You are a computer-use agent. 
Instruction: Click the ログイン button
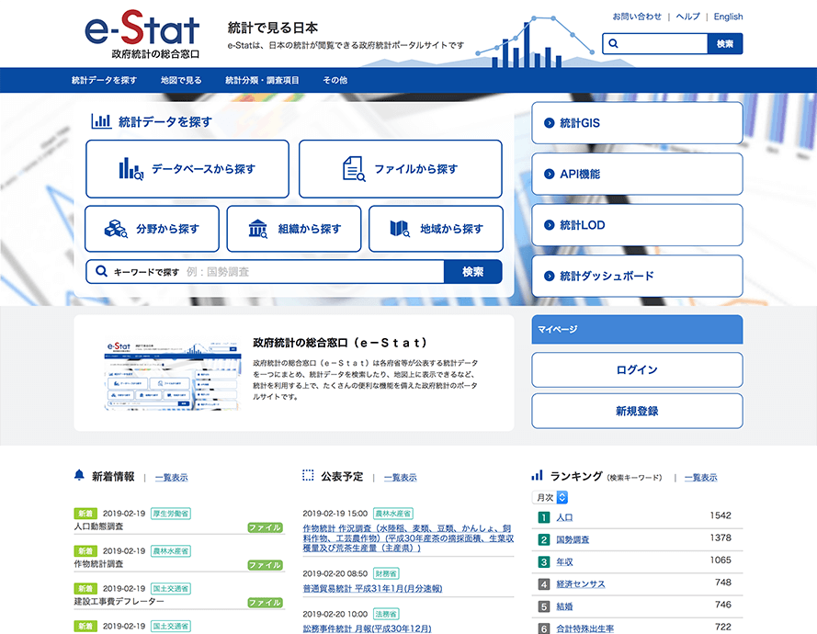click(636, 369)
